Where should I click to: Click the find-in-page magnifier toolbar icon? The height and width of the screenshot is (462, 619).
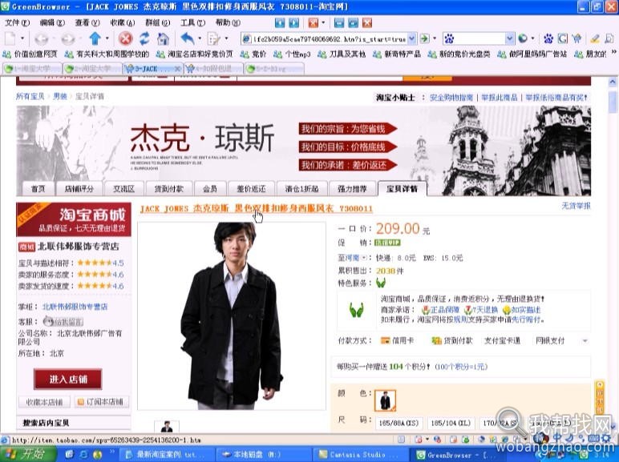point(609,38)
